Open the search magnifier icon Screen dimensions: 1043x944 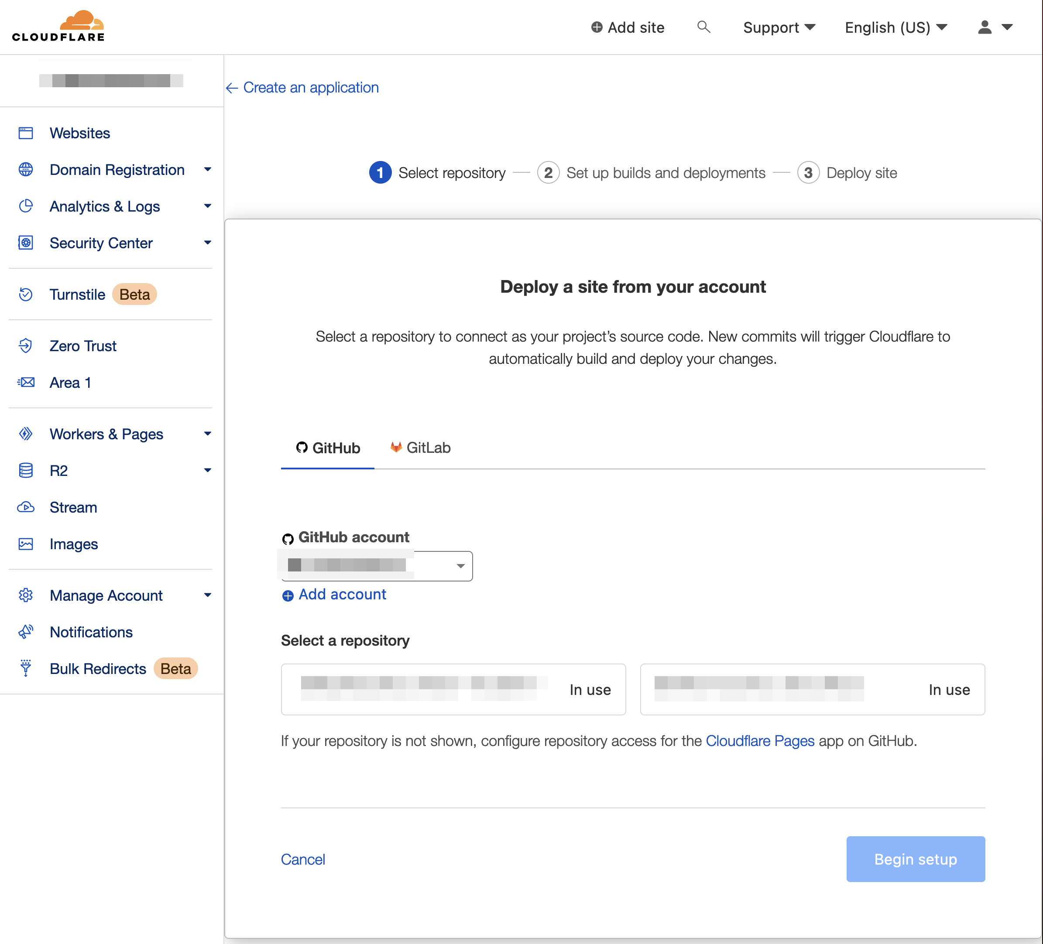tap(703, 27)
